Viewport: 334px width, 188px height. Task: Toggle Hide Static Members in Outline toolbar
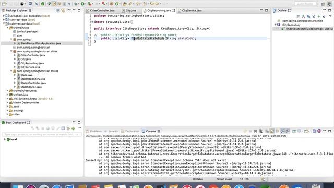314,16
